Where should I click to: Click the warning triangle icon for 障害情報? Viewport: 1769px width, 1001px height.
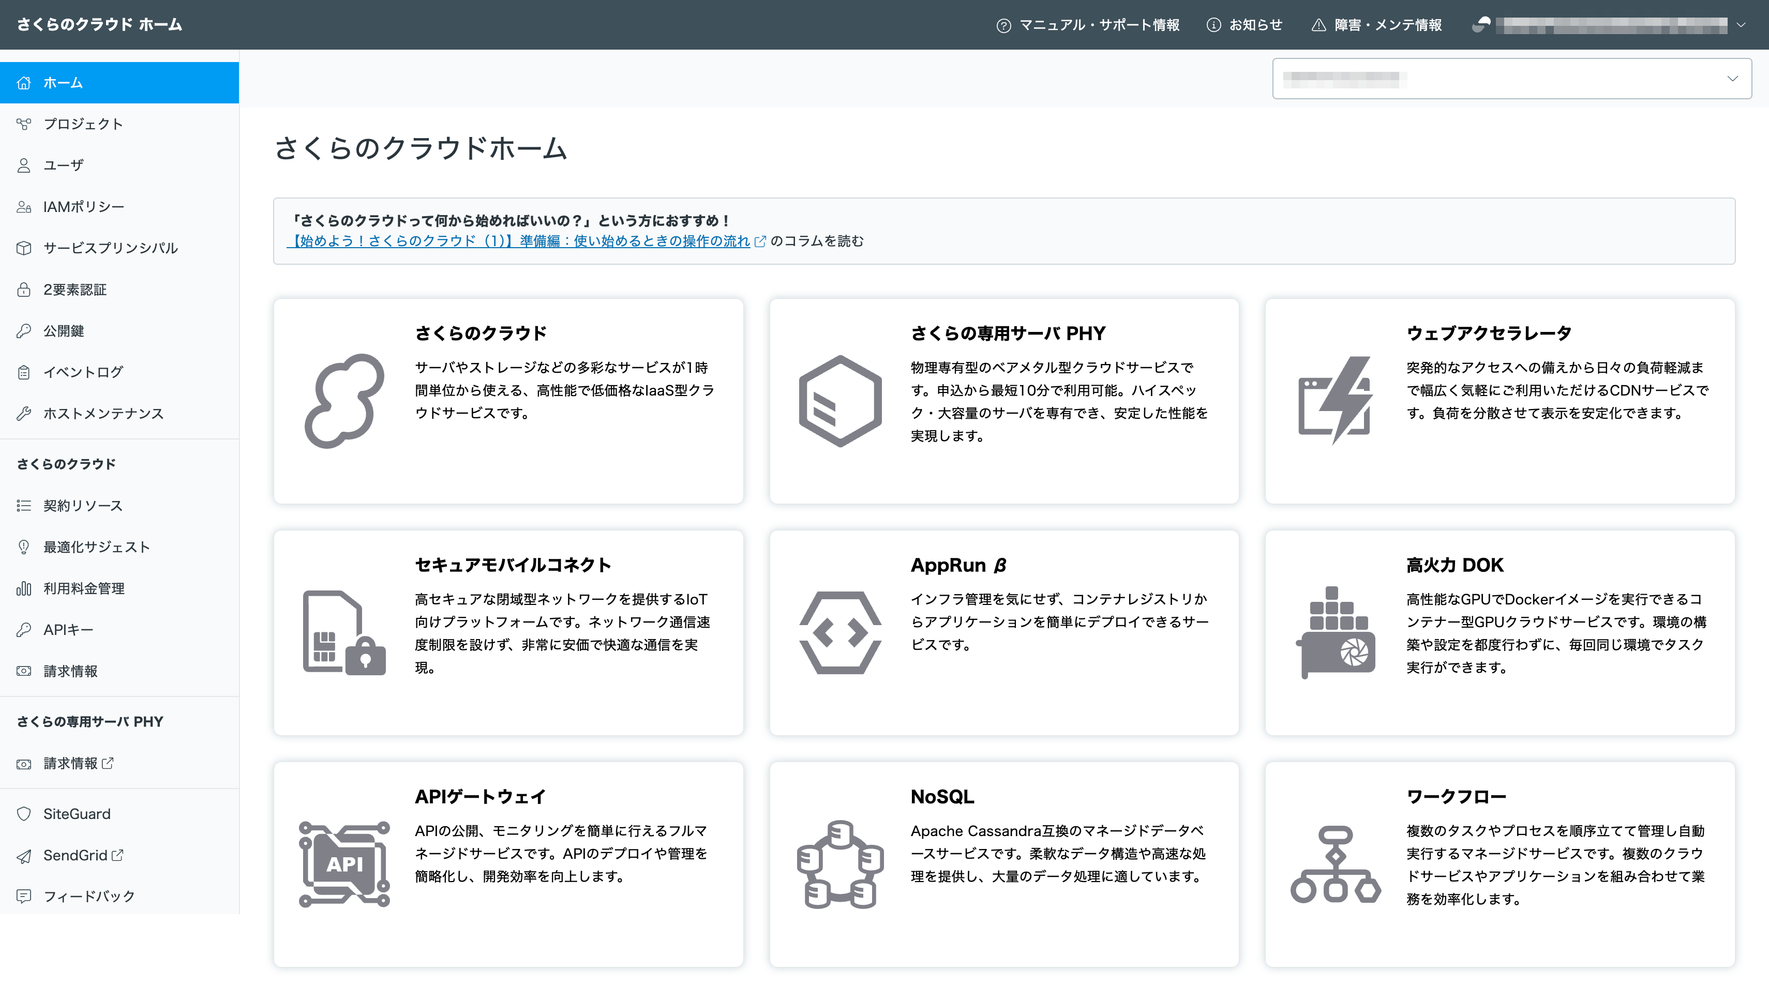pyautogui.click(x=1318, y=25)
